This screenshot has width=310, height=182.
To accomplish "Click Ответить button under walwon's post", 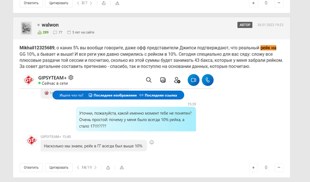I will pos(31,167).
